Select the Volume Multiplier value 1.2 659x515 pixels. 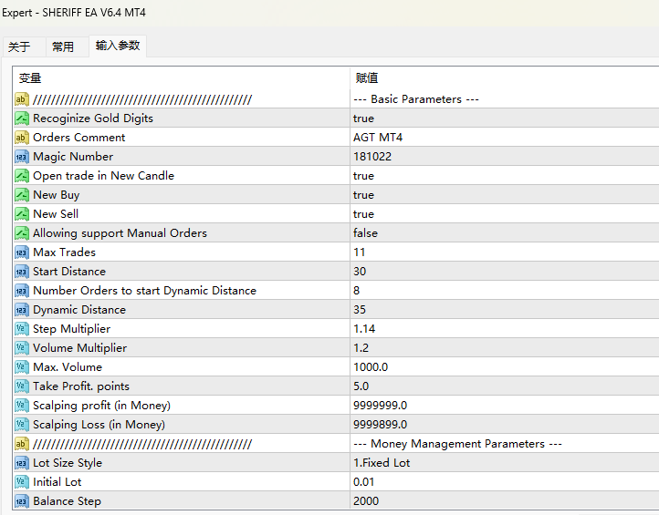362,348
